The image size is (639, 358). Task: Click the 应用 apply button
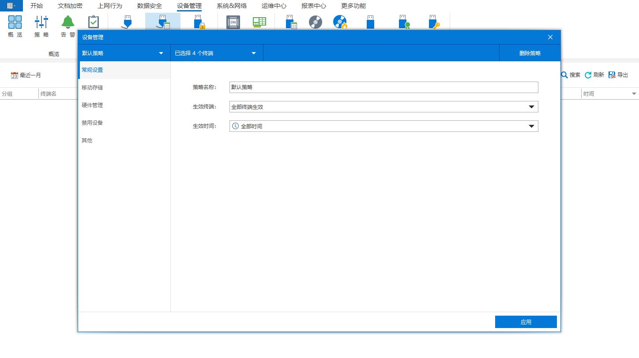[526, 322]
